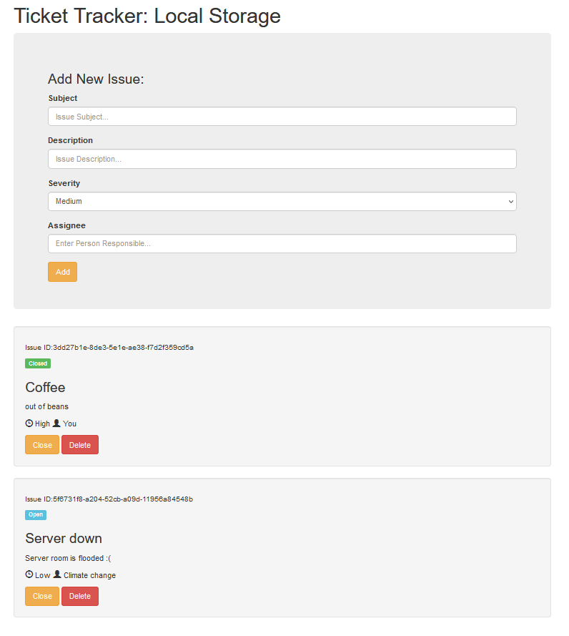Close the Coffee ticket

click(41, 444)
